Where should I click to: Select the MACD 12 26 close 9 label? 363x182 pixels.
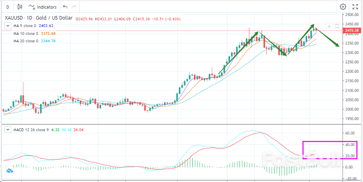tap(31, 130)
